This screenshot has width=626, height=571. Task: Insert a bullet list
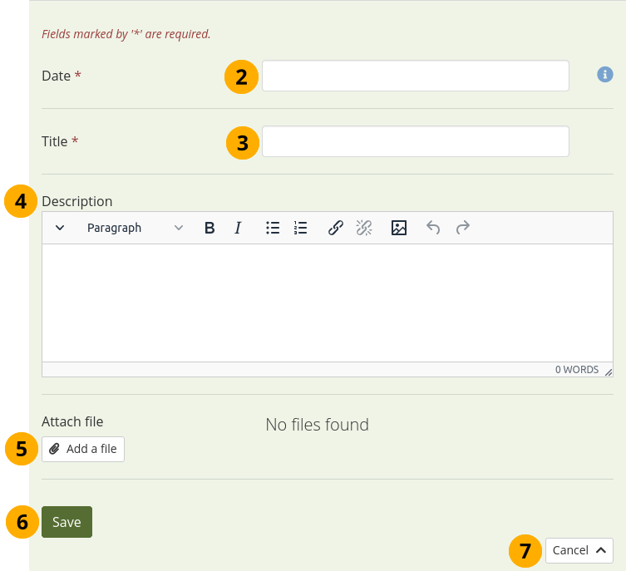point(273,228)
